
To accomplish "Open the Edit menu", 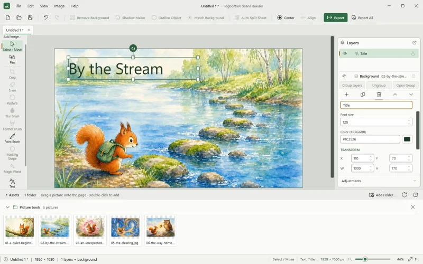I will coord(31,6).
